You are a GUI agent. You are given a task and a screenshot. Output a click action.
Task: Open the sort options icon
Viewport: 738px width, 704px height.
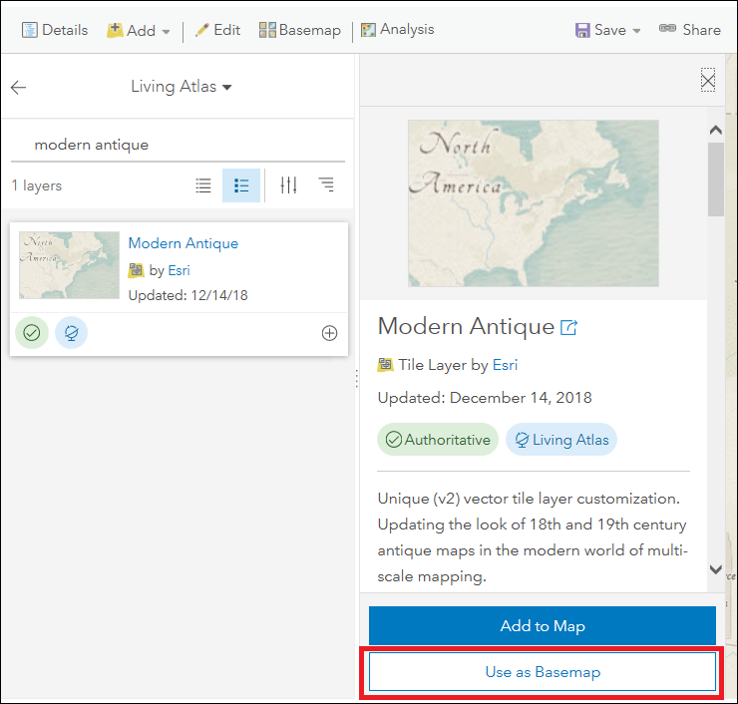[x=326, y=184]
